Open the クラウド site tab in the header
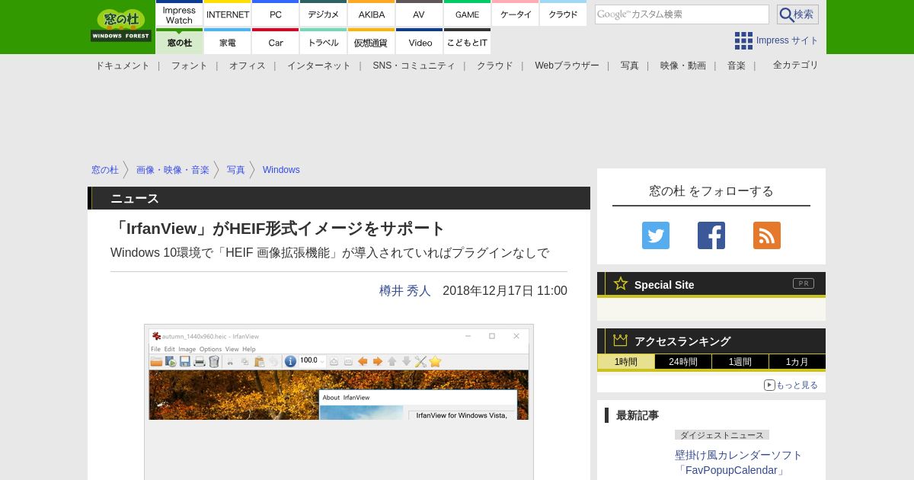Viewport: 914px width, 480px height. click(563, 14)
